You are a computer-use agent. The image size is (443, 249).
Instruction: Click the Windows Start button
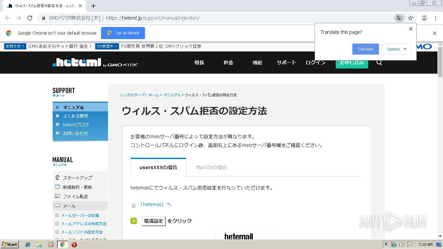pos(9,245)
